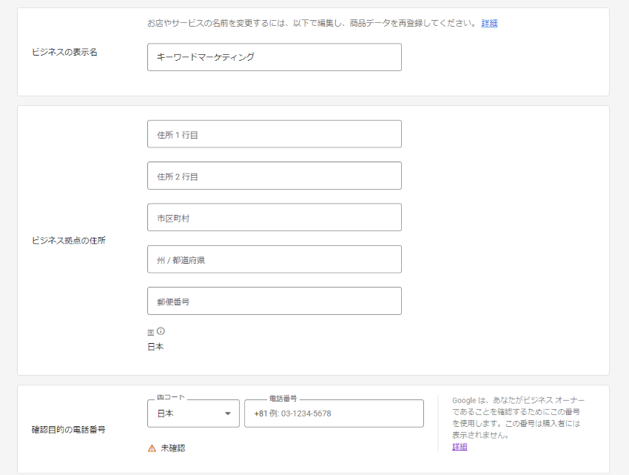The height and width of the screenshot is (475, 629).
Task: Click the ビジネス拠点の住所 section label
Action: (69, 240)
